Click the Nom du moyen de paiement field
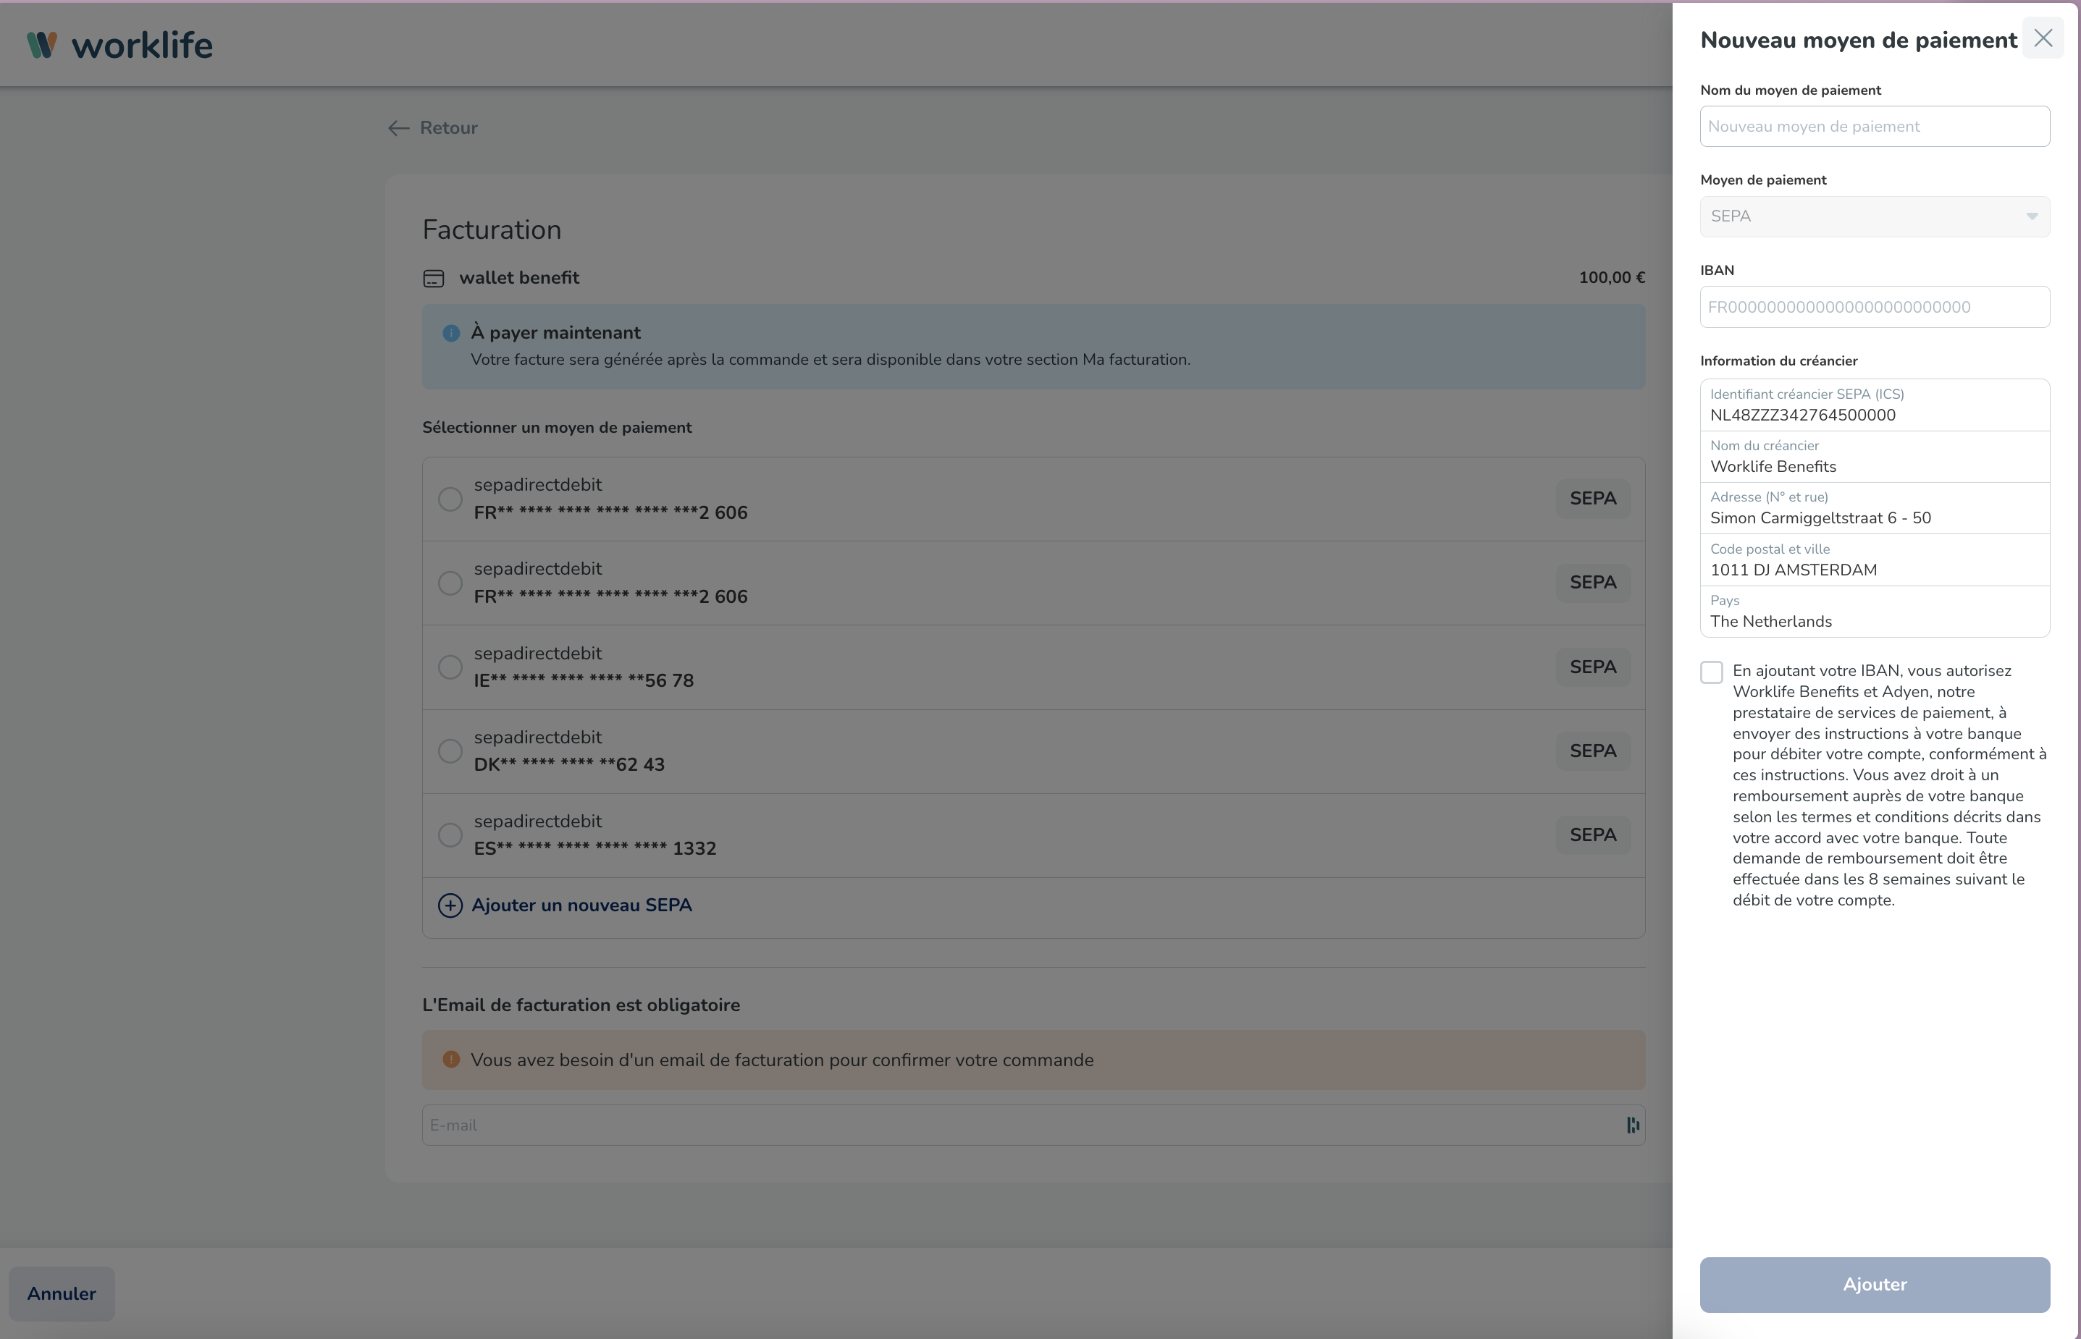 pos(1874,127)
